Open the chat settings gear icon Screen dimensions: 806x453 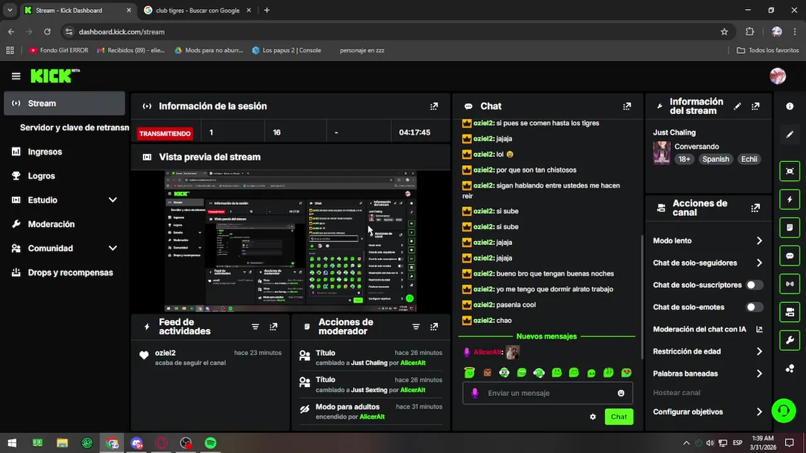pos(593,417)
